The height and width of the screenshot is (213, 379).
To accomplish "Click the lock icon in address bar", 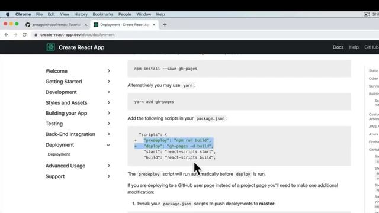I will (x=36, y=35).
